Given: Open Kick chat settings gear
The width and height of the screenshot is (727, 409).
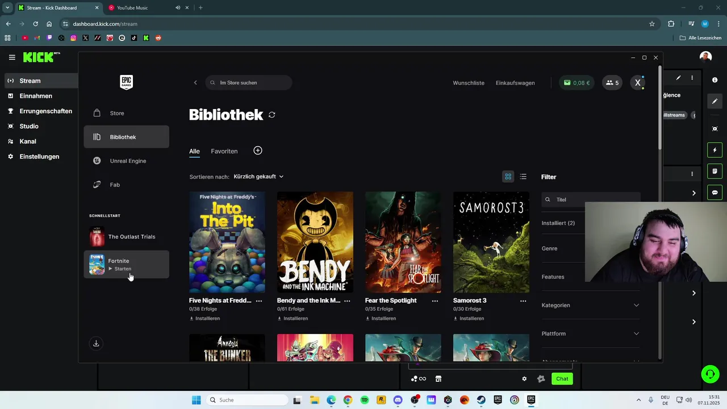Looking at the screenshot, I should (524, 379).
